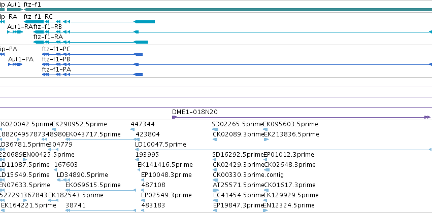
Task: Open the ftz-f1-RC transcript label
Action: pos(38,17)
